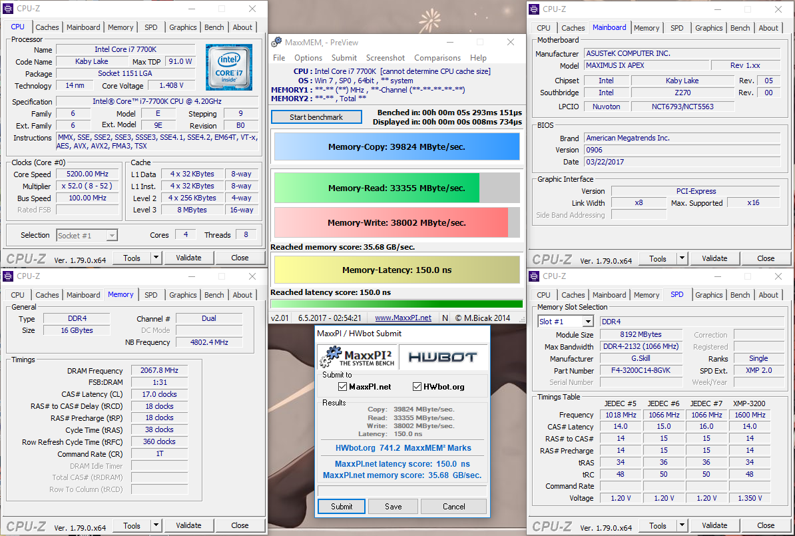Click the Memory-Latency result bar

click(x=397, y=270)
